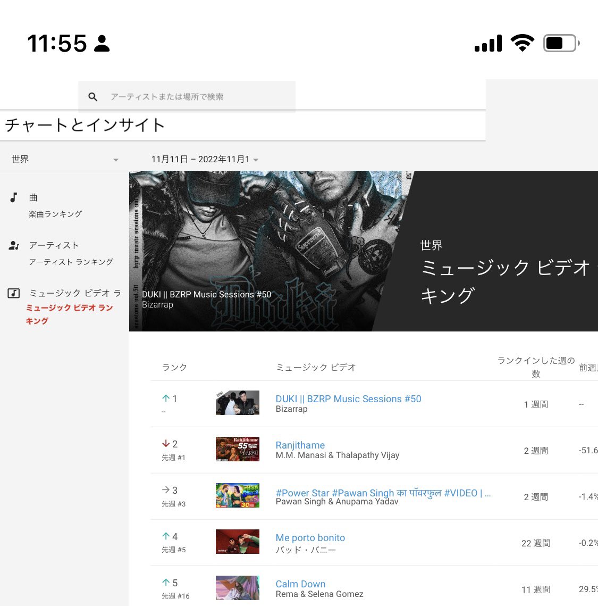Screen dimensions: 598x606
Task: Open the Calm Down video link
Action: 300,584
